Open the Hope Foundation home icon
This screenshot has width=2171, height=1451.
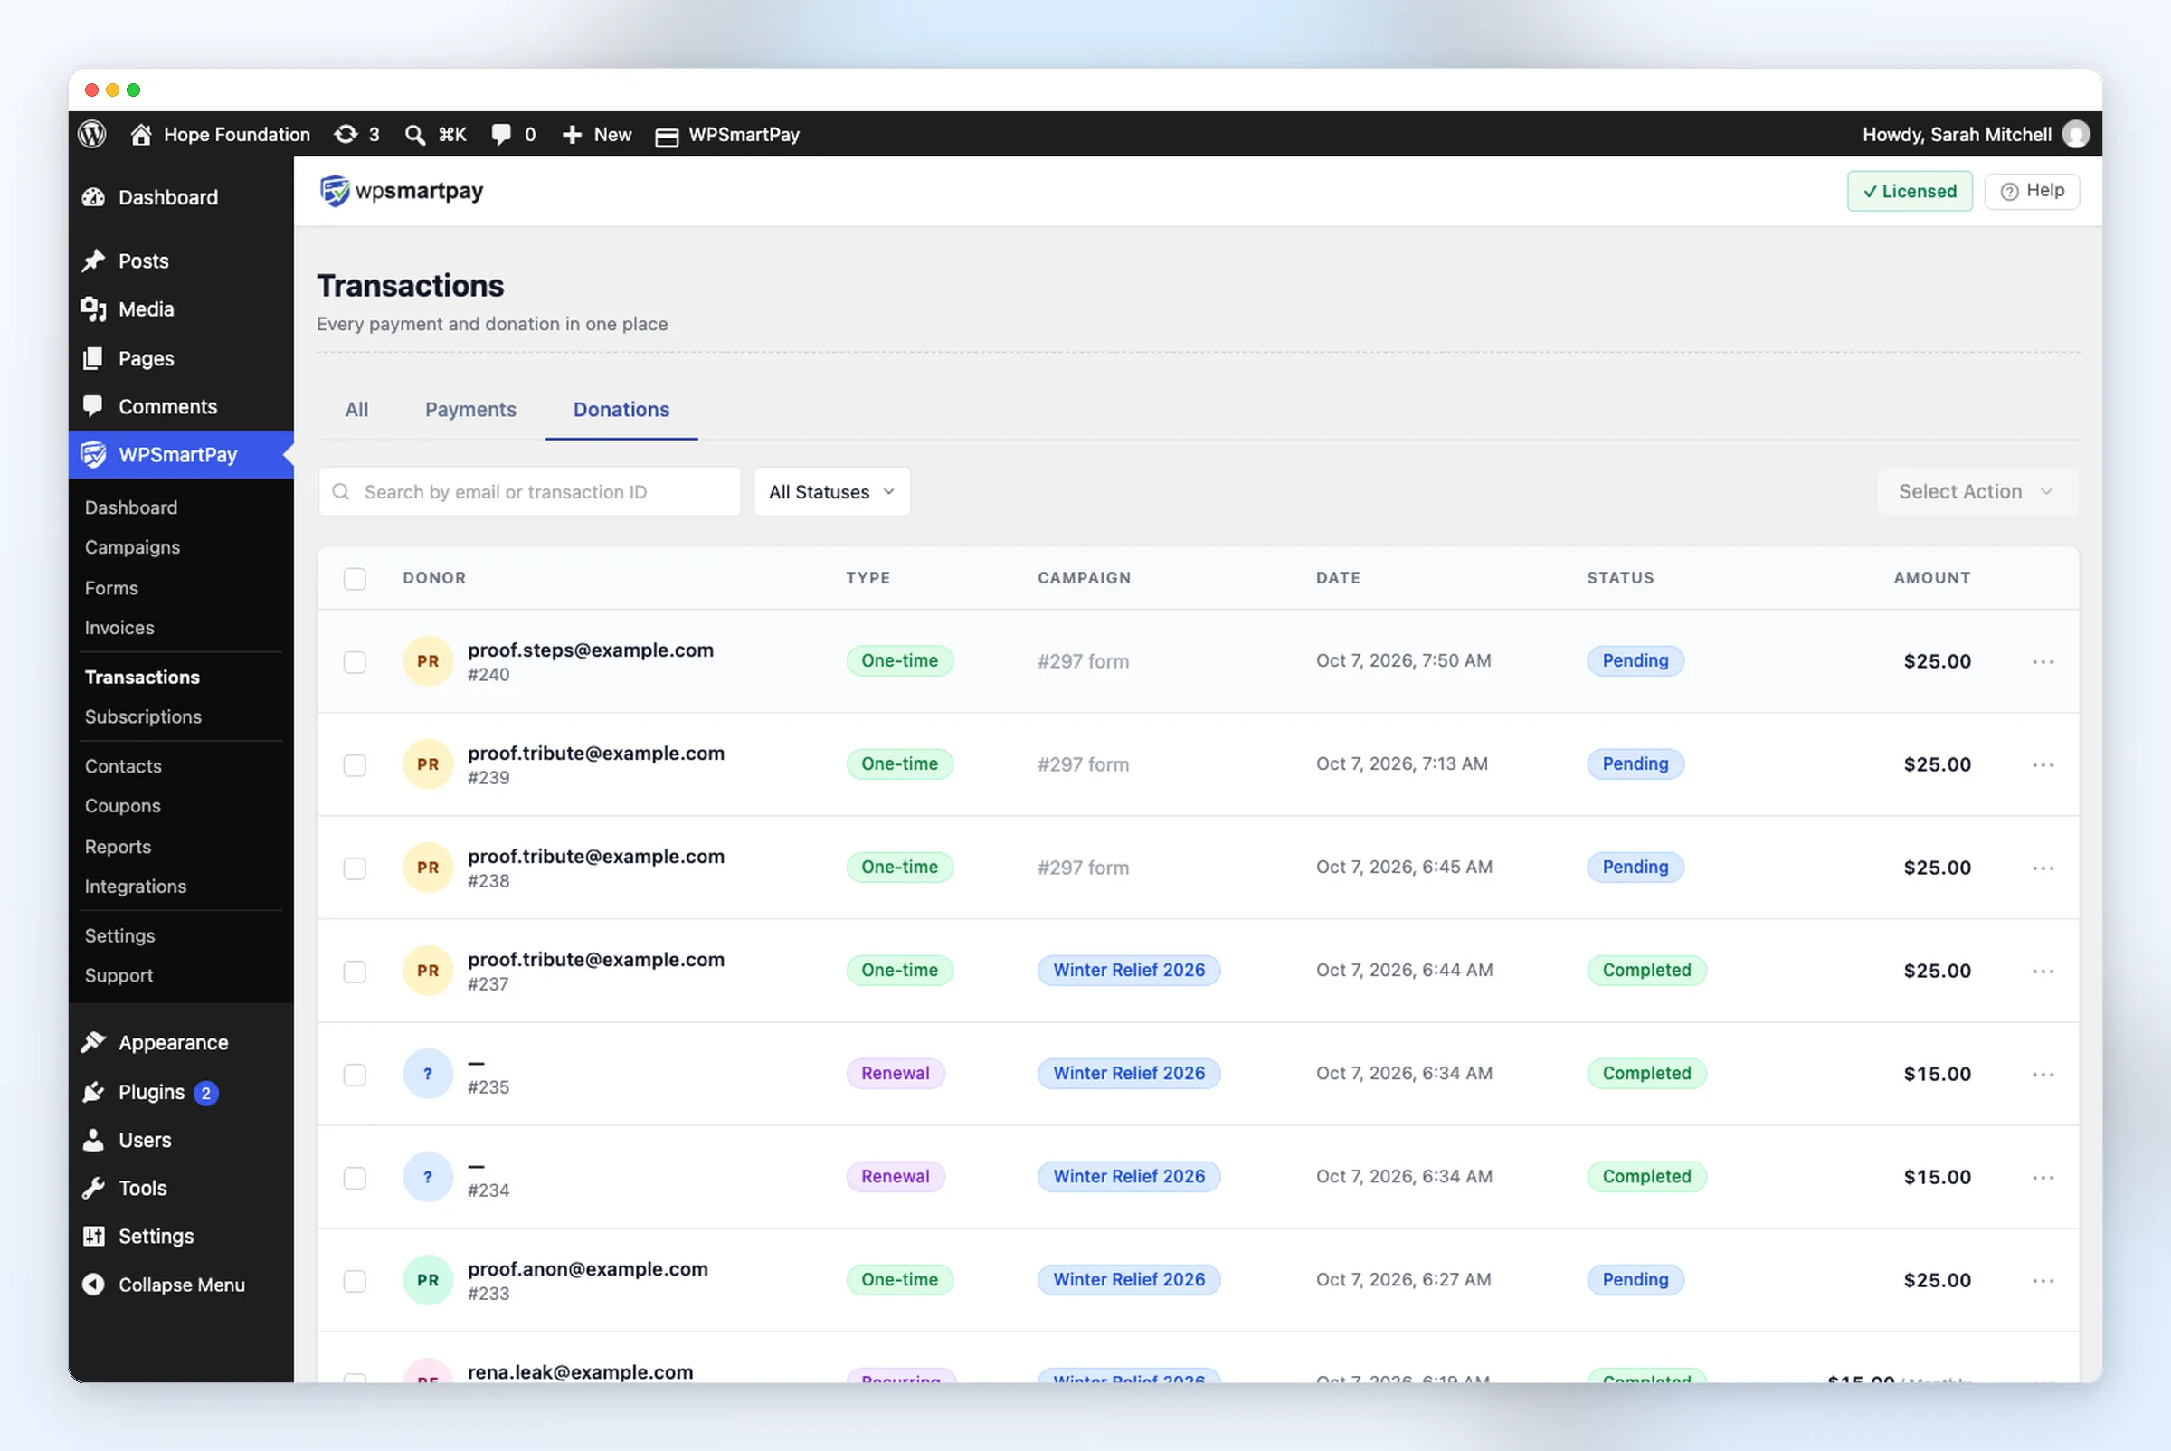pos(140,134)
